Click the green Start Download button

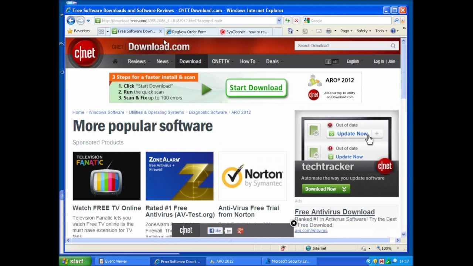256,88
